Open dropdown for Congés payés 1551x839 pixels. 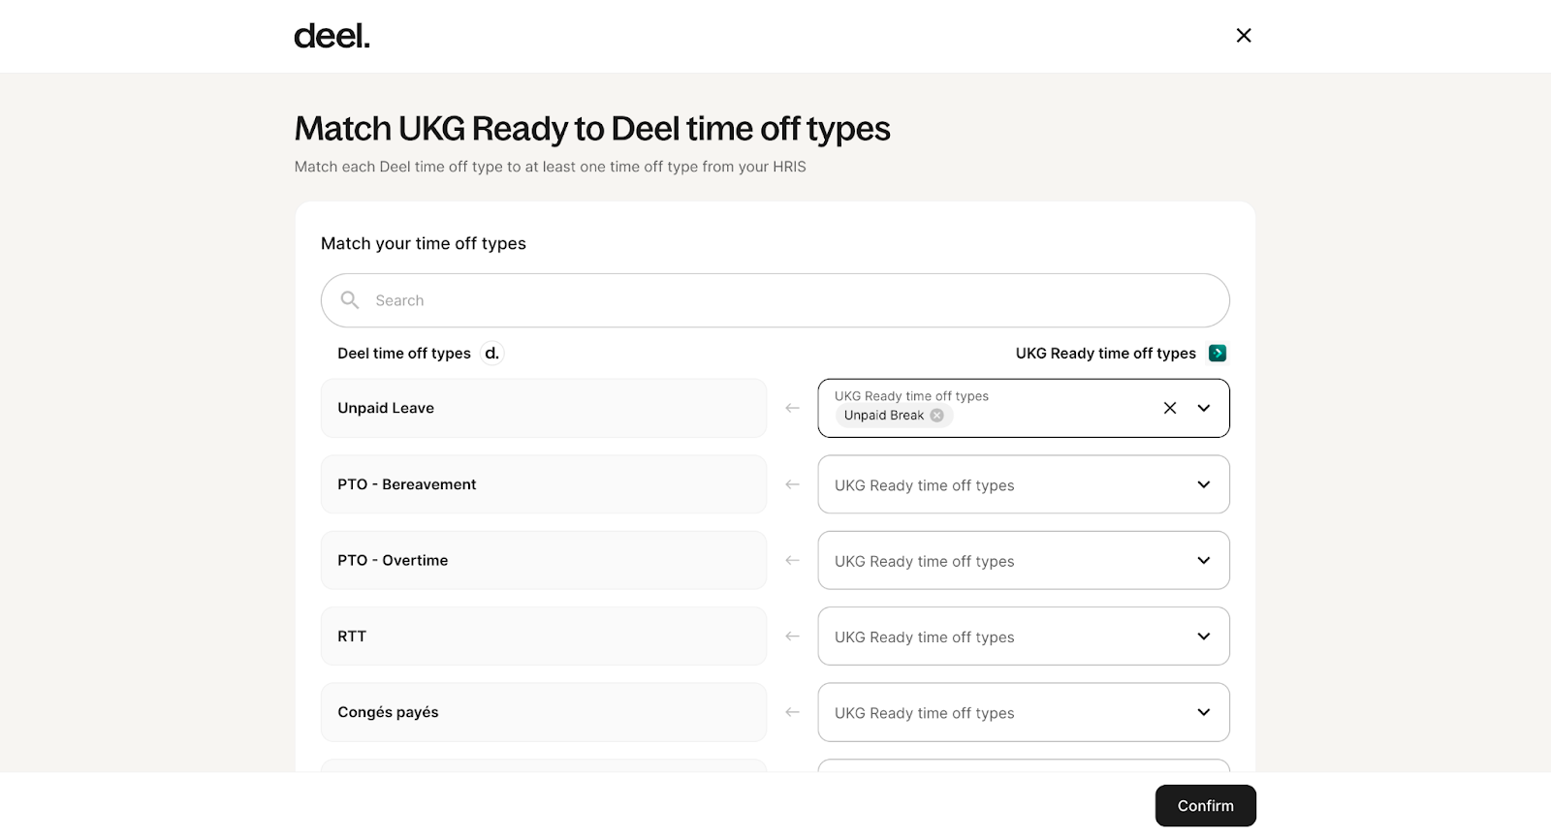click(x=1024, y=712)
